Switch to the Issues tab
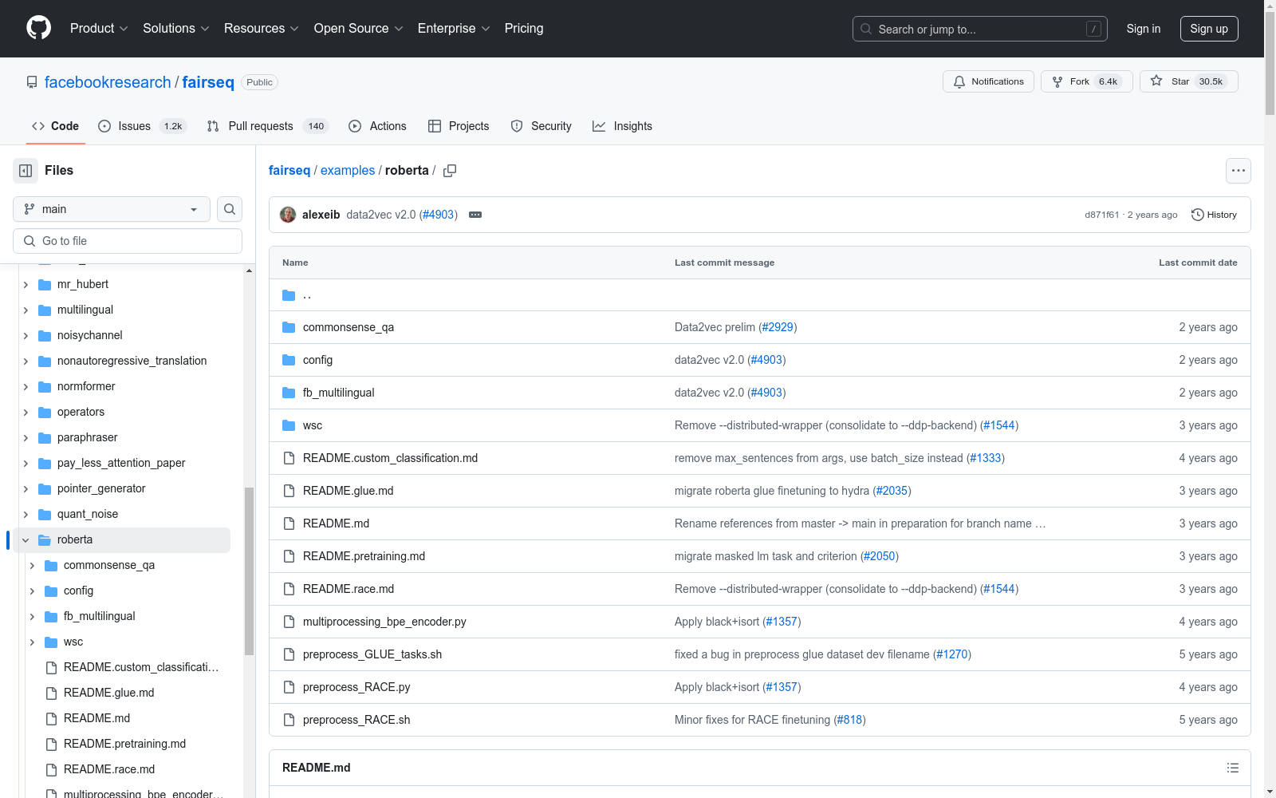The image size is (1276, 798). click(142, 126)
